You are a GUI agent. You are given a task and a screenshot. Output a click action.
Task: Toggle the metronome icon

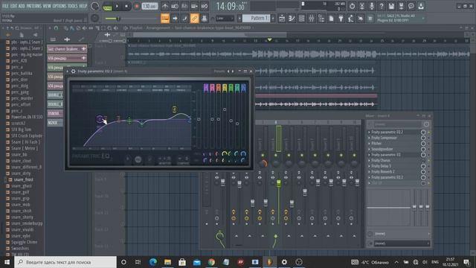click(165, 6)
